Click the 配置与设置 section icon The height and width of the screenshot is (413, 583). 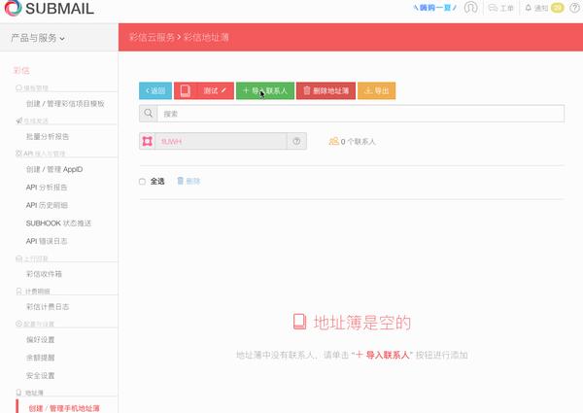18,324
